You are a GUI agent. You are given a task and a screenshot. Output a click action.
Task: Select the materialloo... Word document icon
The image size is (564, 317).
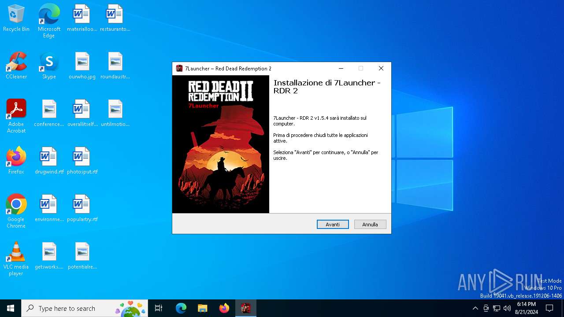[82, 18]
